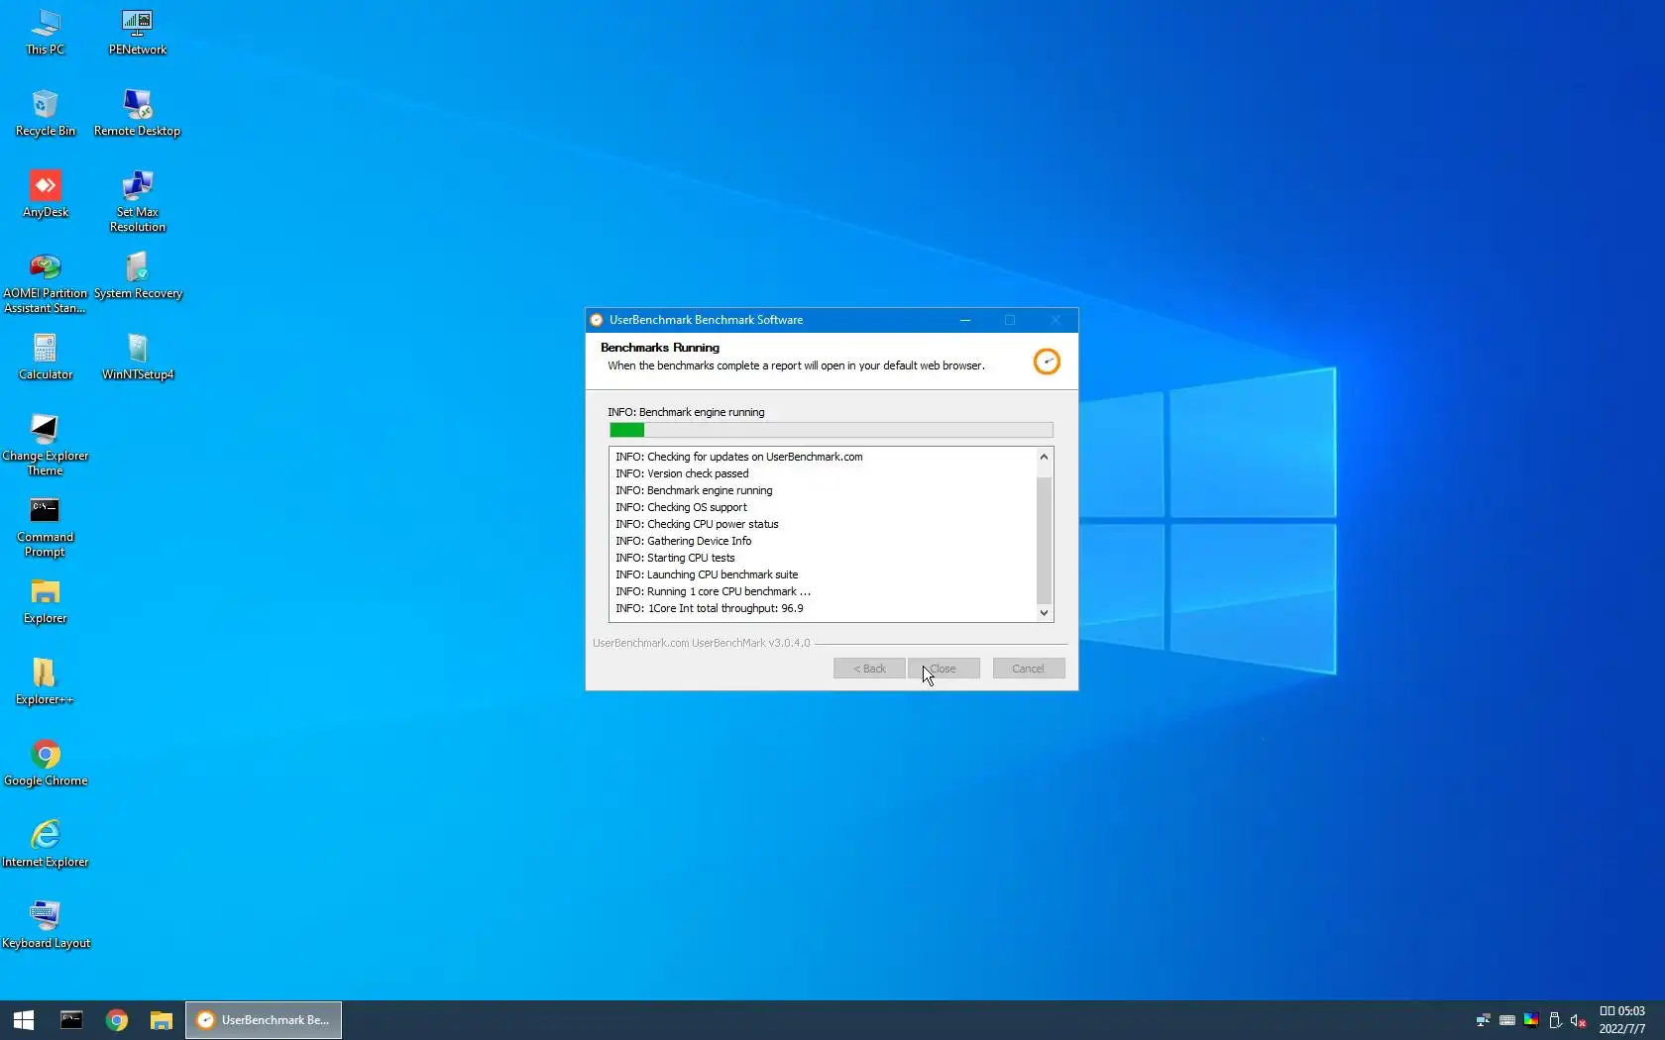Viewport: 1665px width, 1040px height.
Task: Click the taskbar clock showing 05:03
Action: click(x=1622, y=1020)
